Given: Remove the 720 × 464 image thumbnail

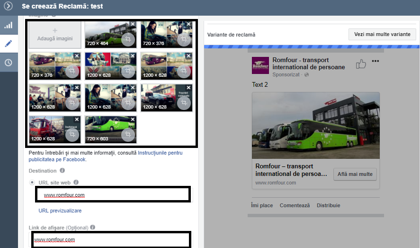Looking at the screenshot, I should [x=133, y=24].
